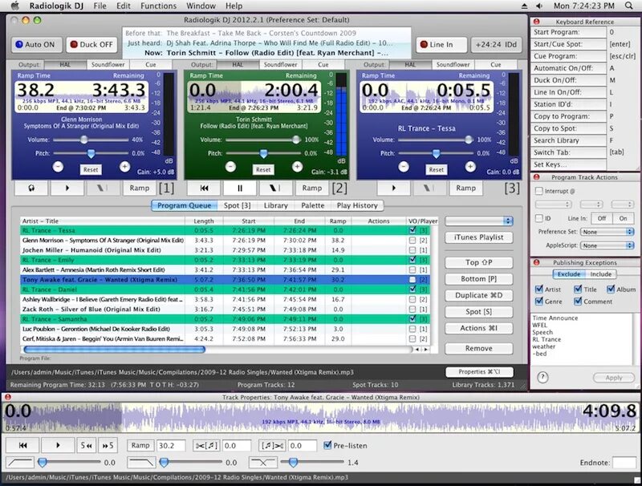642x486 pixels.
Task: Toggle the Duck OFF button
Action: (91, 45)
